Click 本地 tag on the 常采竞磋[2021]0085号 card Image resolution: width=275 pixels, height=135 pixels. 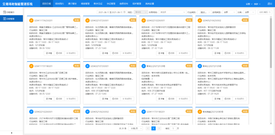tap(245, 111)
